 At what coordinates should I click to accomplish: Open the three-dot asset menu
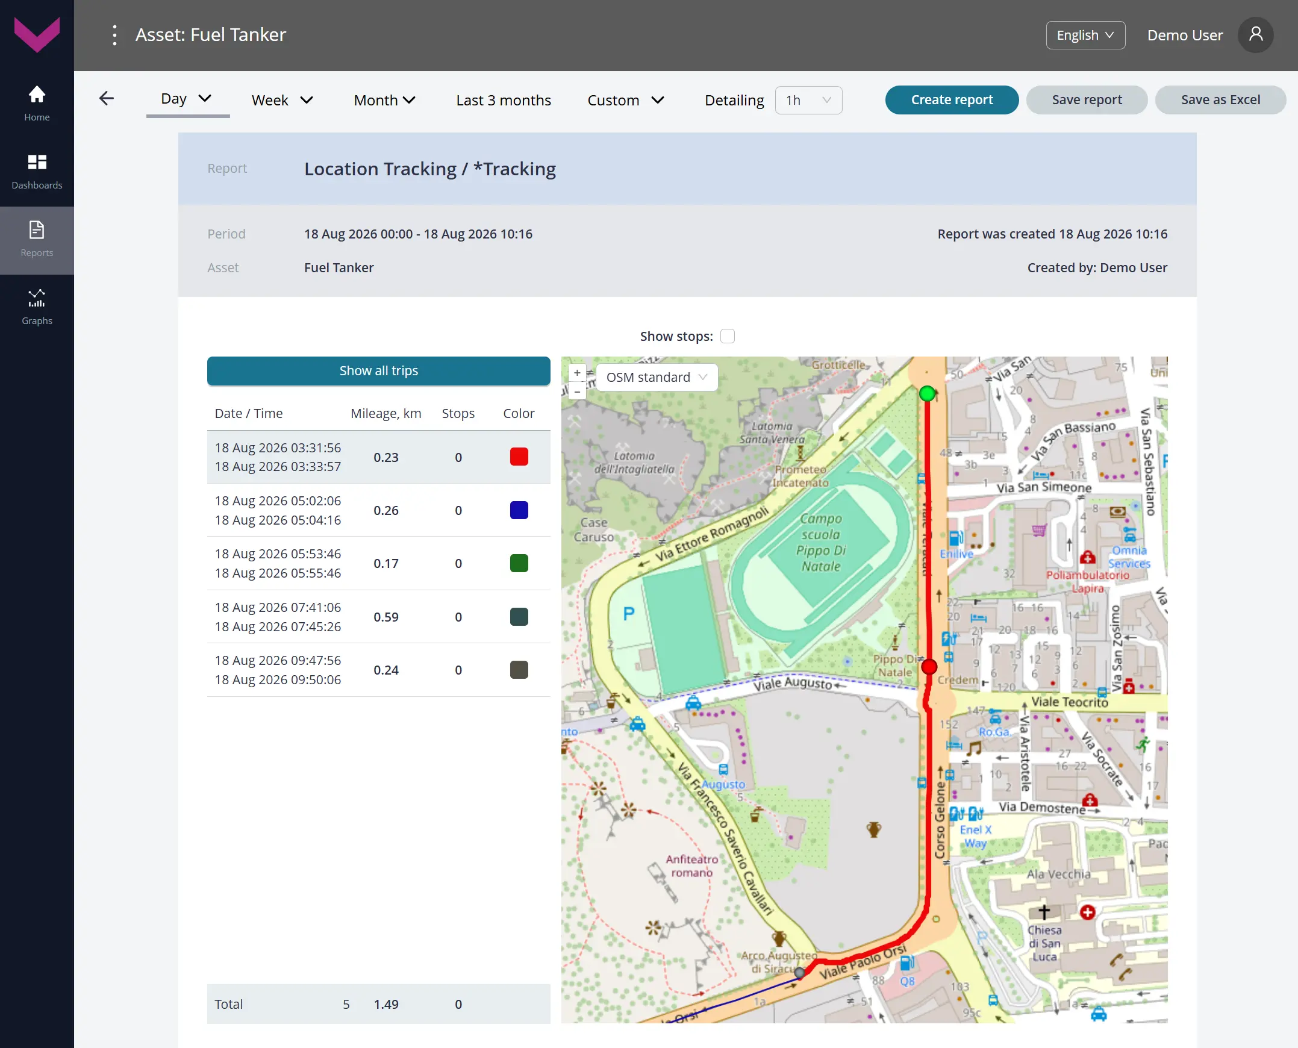click(114, 35)
